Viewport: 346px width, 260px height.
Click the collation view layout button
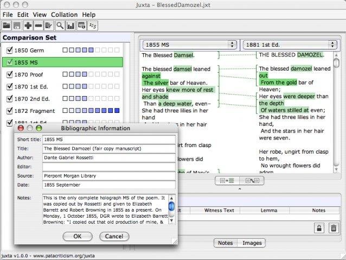[227, 181]
